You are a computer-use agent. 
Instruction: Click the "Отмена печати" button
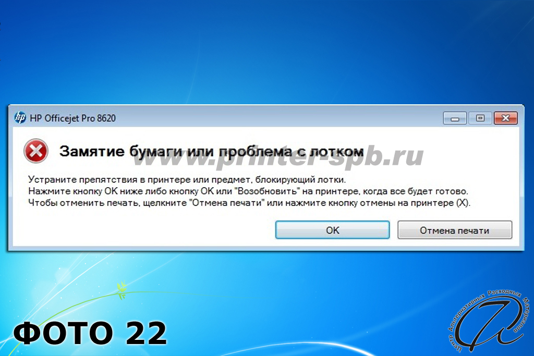click(455, 230)
